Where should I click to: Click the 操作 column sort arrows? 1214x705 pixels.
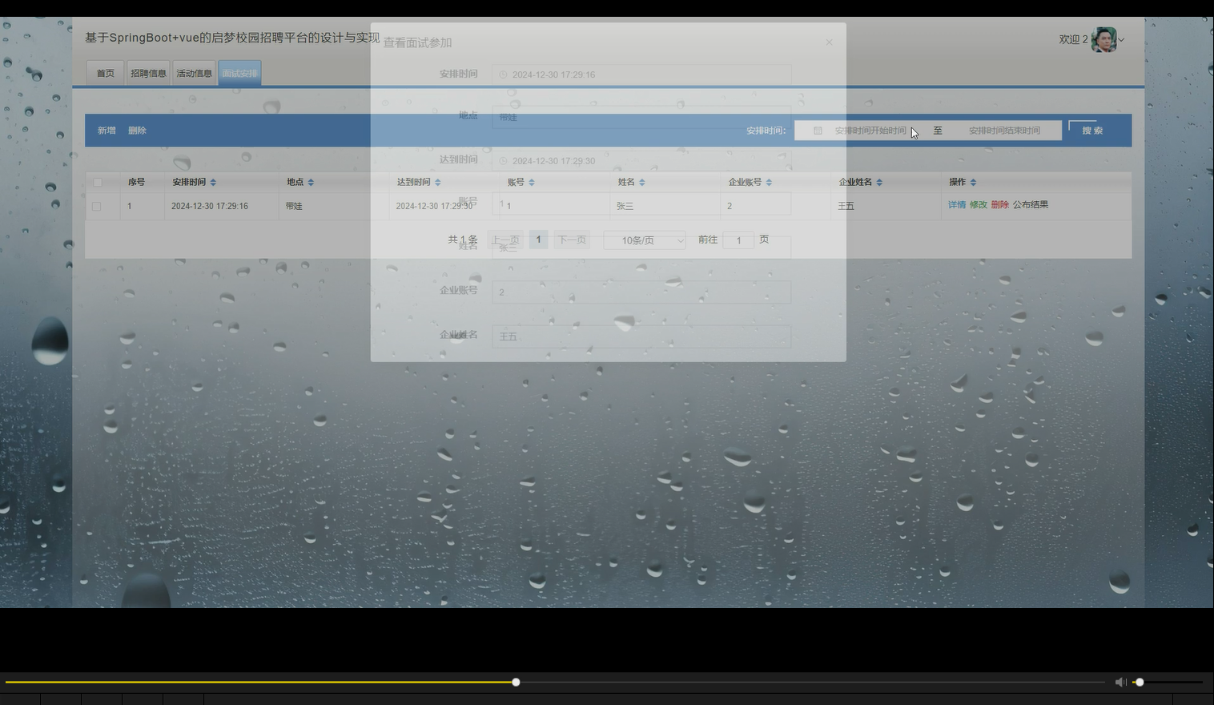click(973, 183)
